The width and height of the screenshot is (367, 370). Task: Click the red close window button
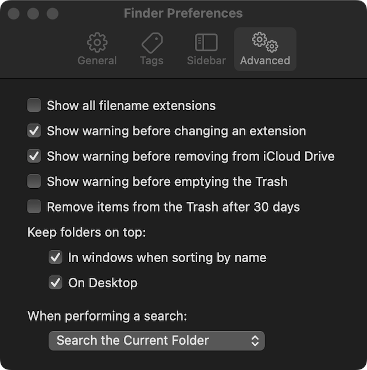click(14, 13)
